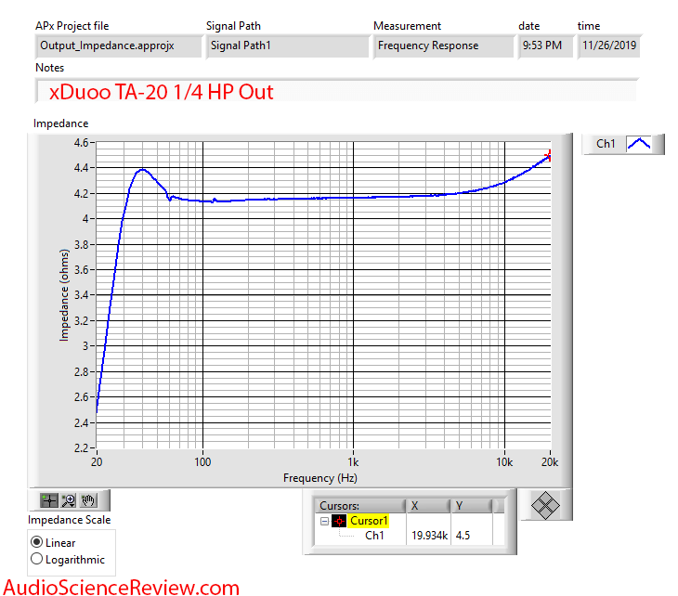Select the Linear impedance scale

[x=37, y=542]
